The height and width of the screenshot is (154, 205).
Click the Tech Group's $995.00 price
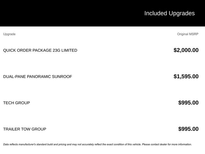(188, 103)
